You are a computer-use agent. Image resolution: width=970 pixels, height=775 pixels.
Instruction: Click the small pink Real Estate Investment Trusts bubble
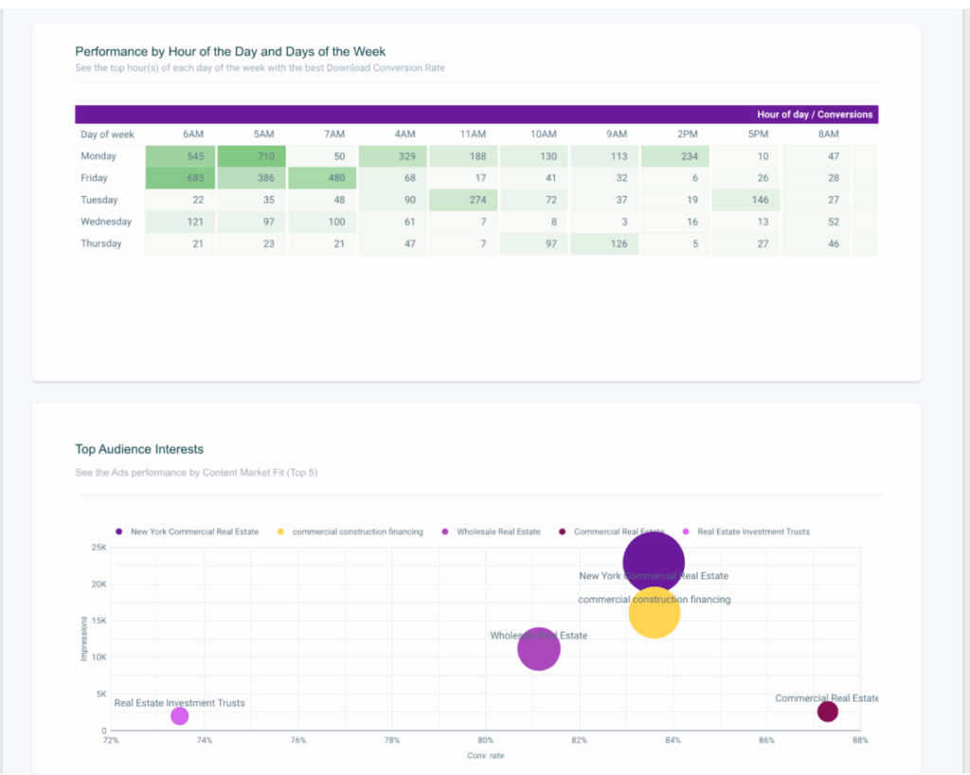(179, 716)
